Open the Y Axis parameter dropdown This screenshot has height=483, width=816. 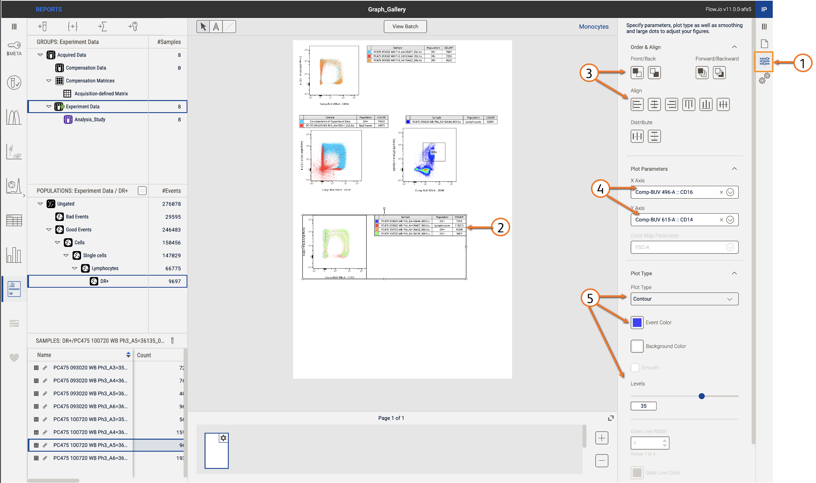point(730,220)
